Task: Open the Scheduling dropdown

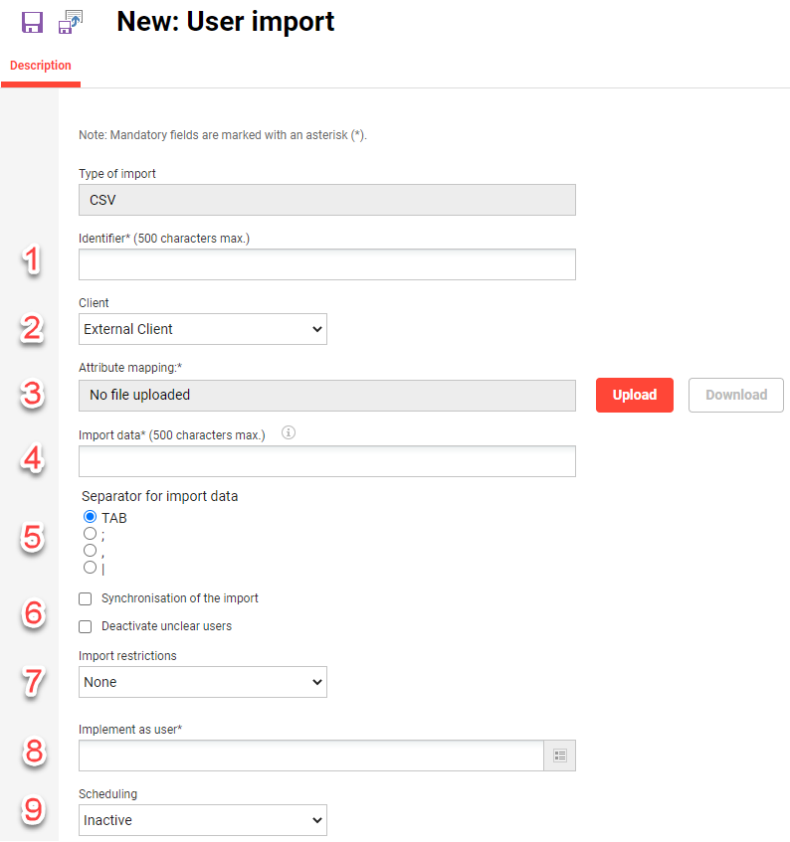Action: tap(203, 819)
